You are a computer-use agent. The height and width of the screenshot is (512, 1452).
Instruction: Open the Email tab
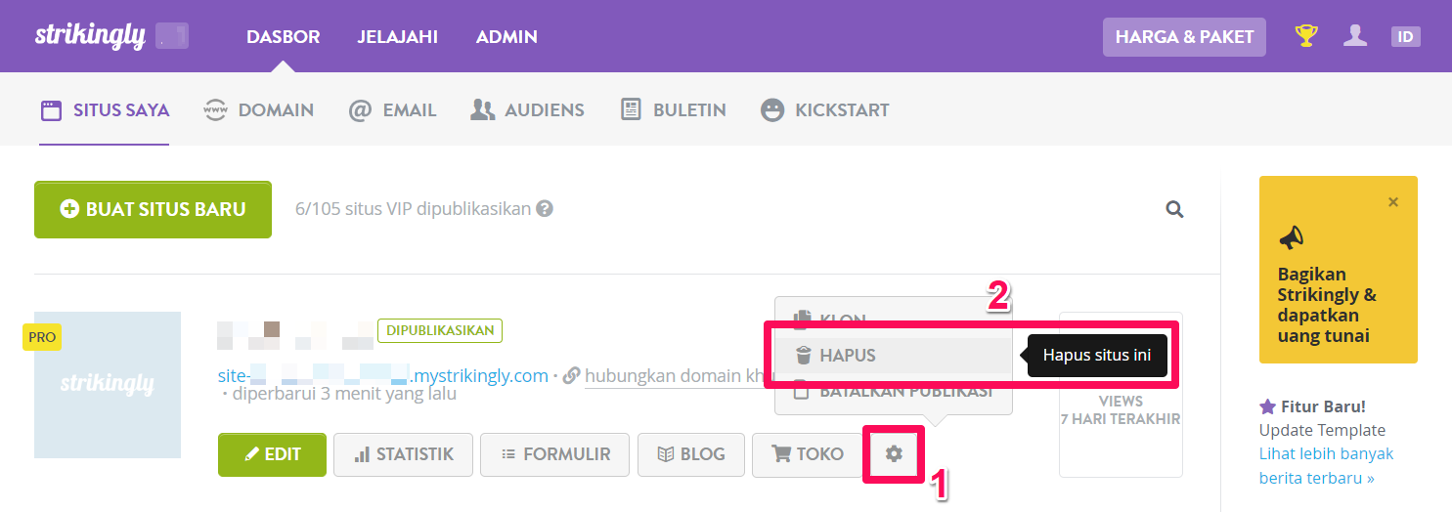392,109
